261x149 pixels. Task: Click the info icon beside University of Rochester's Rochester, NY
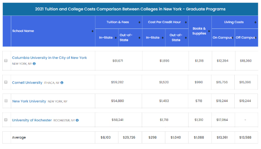77,120
